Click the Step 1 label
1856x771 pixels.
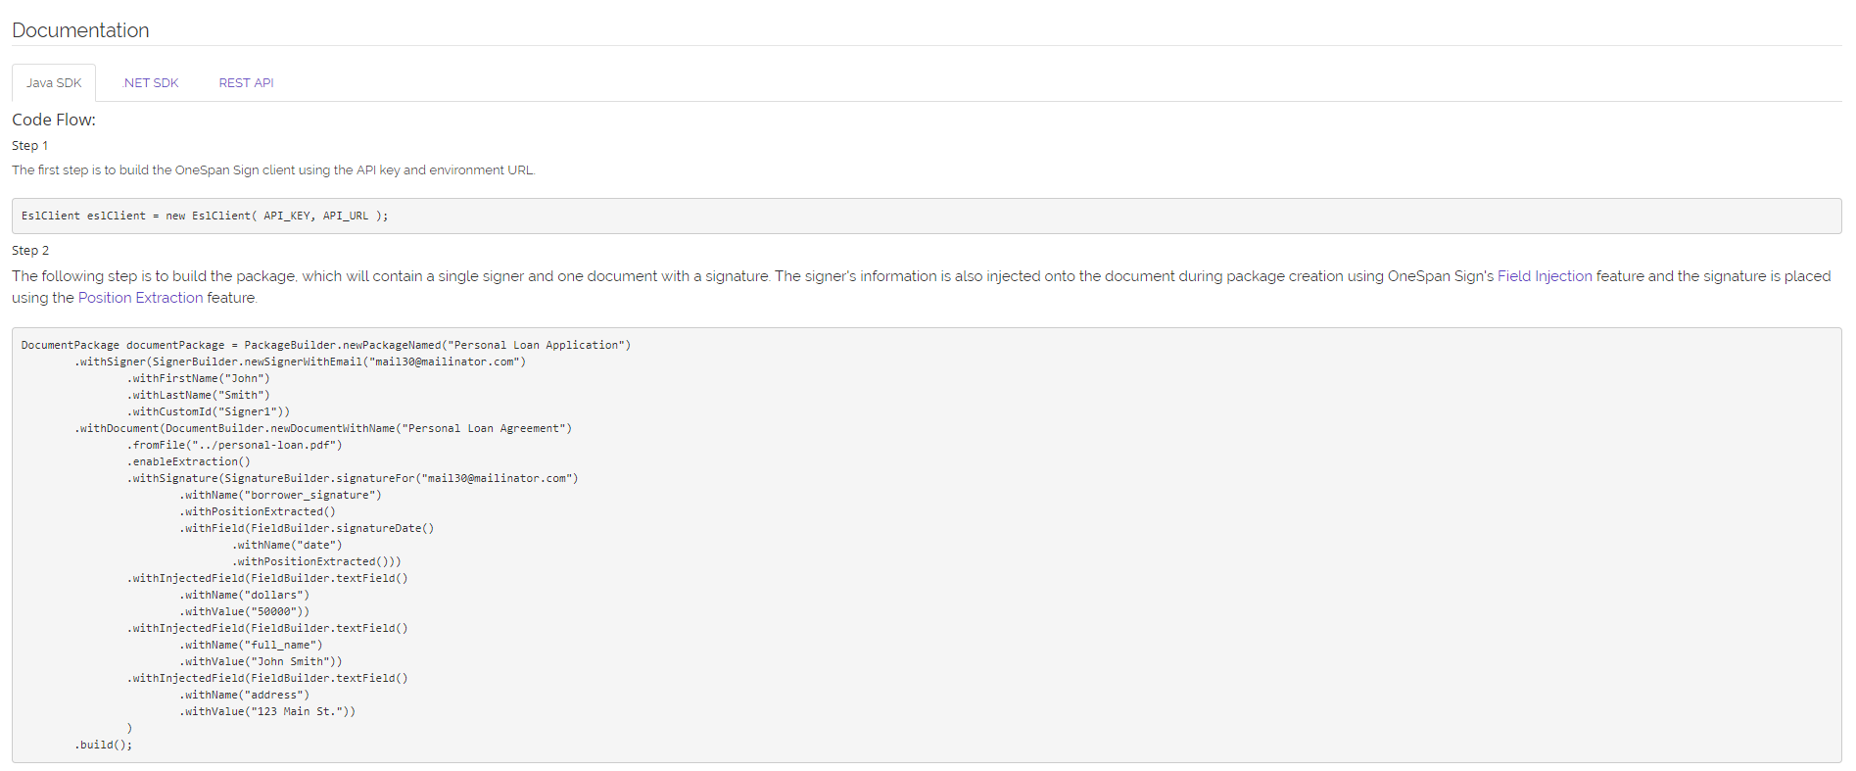pos(29,145)
